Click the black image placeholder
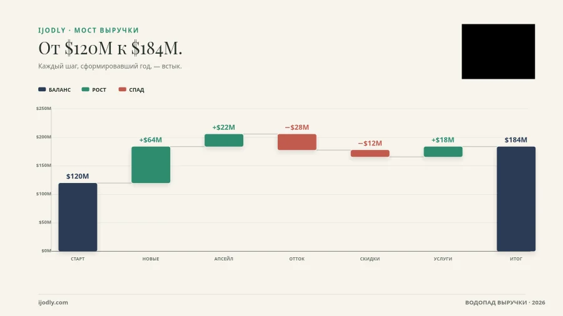The width and height of the screenshot is (563, 316). pyautogui.click(x=499, y=52)
